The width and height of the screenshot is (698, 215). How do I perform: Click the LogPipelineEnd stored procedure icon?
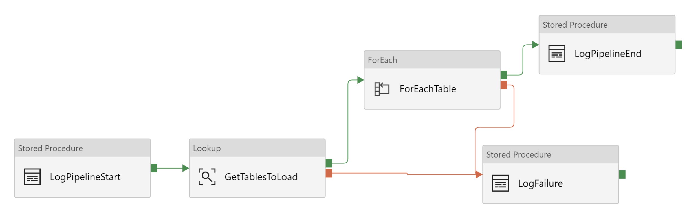pos(557,53)
